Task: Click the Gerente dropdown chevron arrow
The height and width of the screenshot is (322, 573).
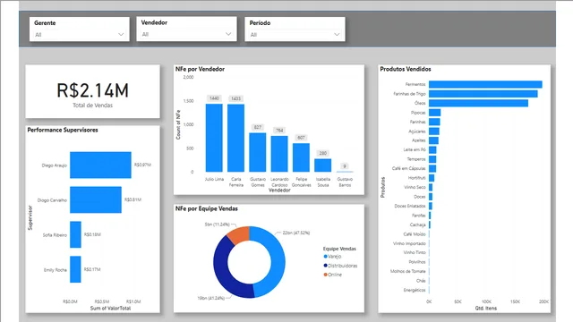Action: point(121,35)
